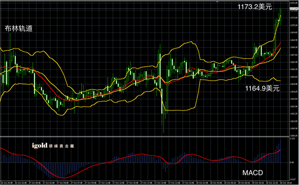Click the highlighted current price tag on axis
Screen dimensions: 299x185
[x=294, y=8]
